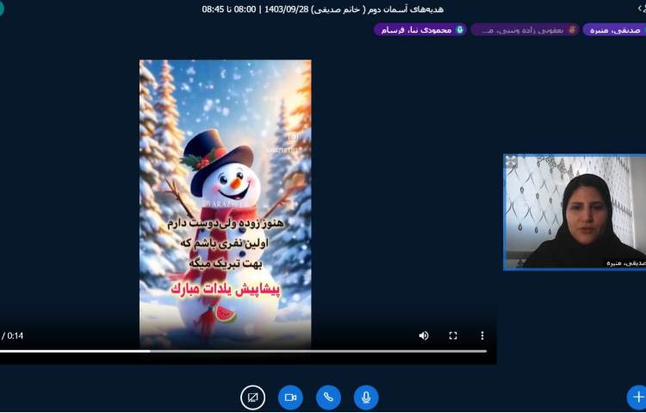Screen dimensions: 646x413
Task: Open fullscreen mode on the video player
Action: pyautogui.click(x=453, y=336)
